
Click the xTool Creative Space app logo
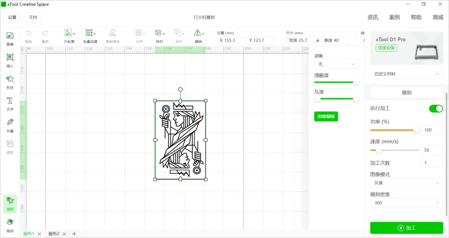tap(3, 4)
